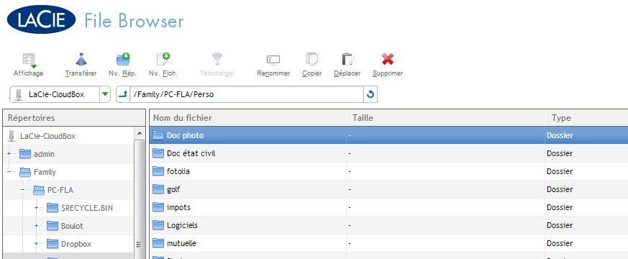Image resolution: width=628 pixels, height=259 pixels.
Task: Expand the admin folder in tree
Action: (x=9, y=154)
